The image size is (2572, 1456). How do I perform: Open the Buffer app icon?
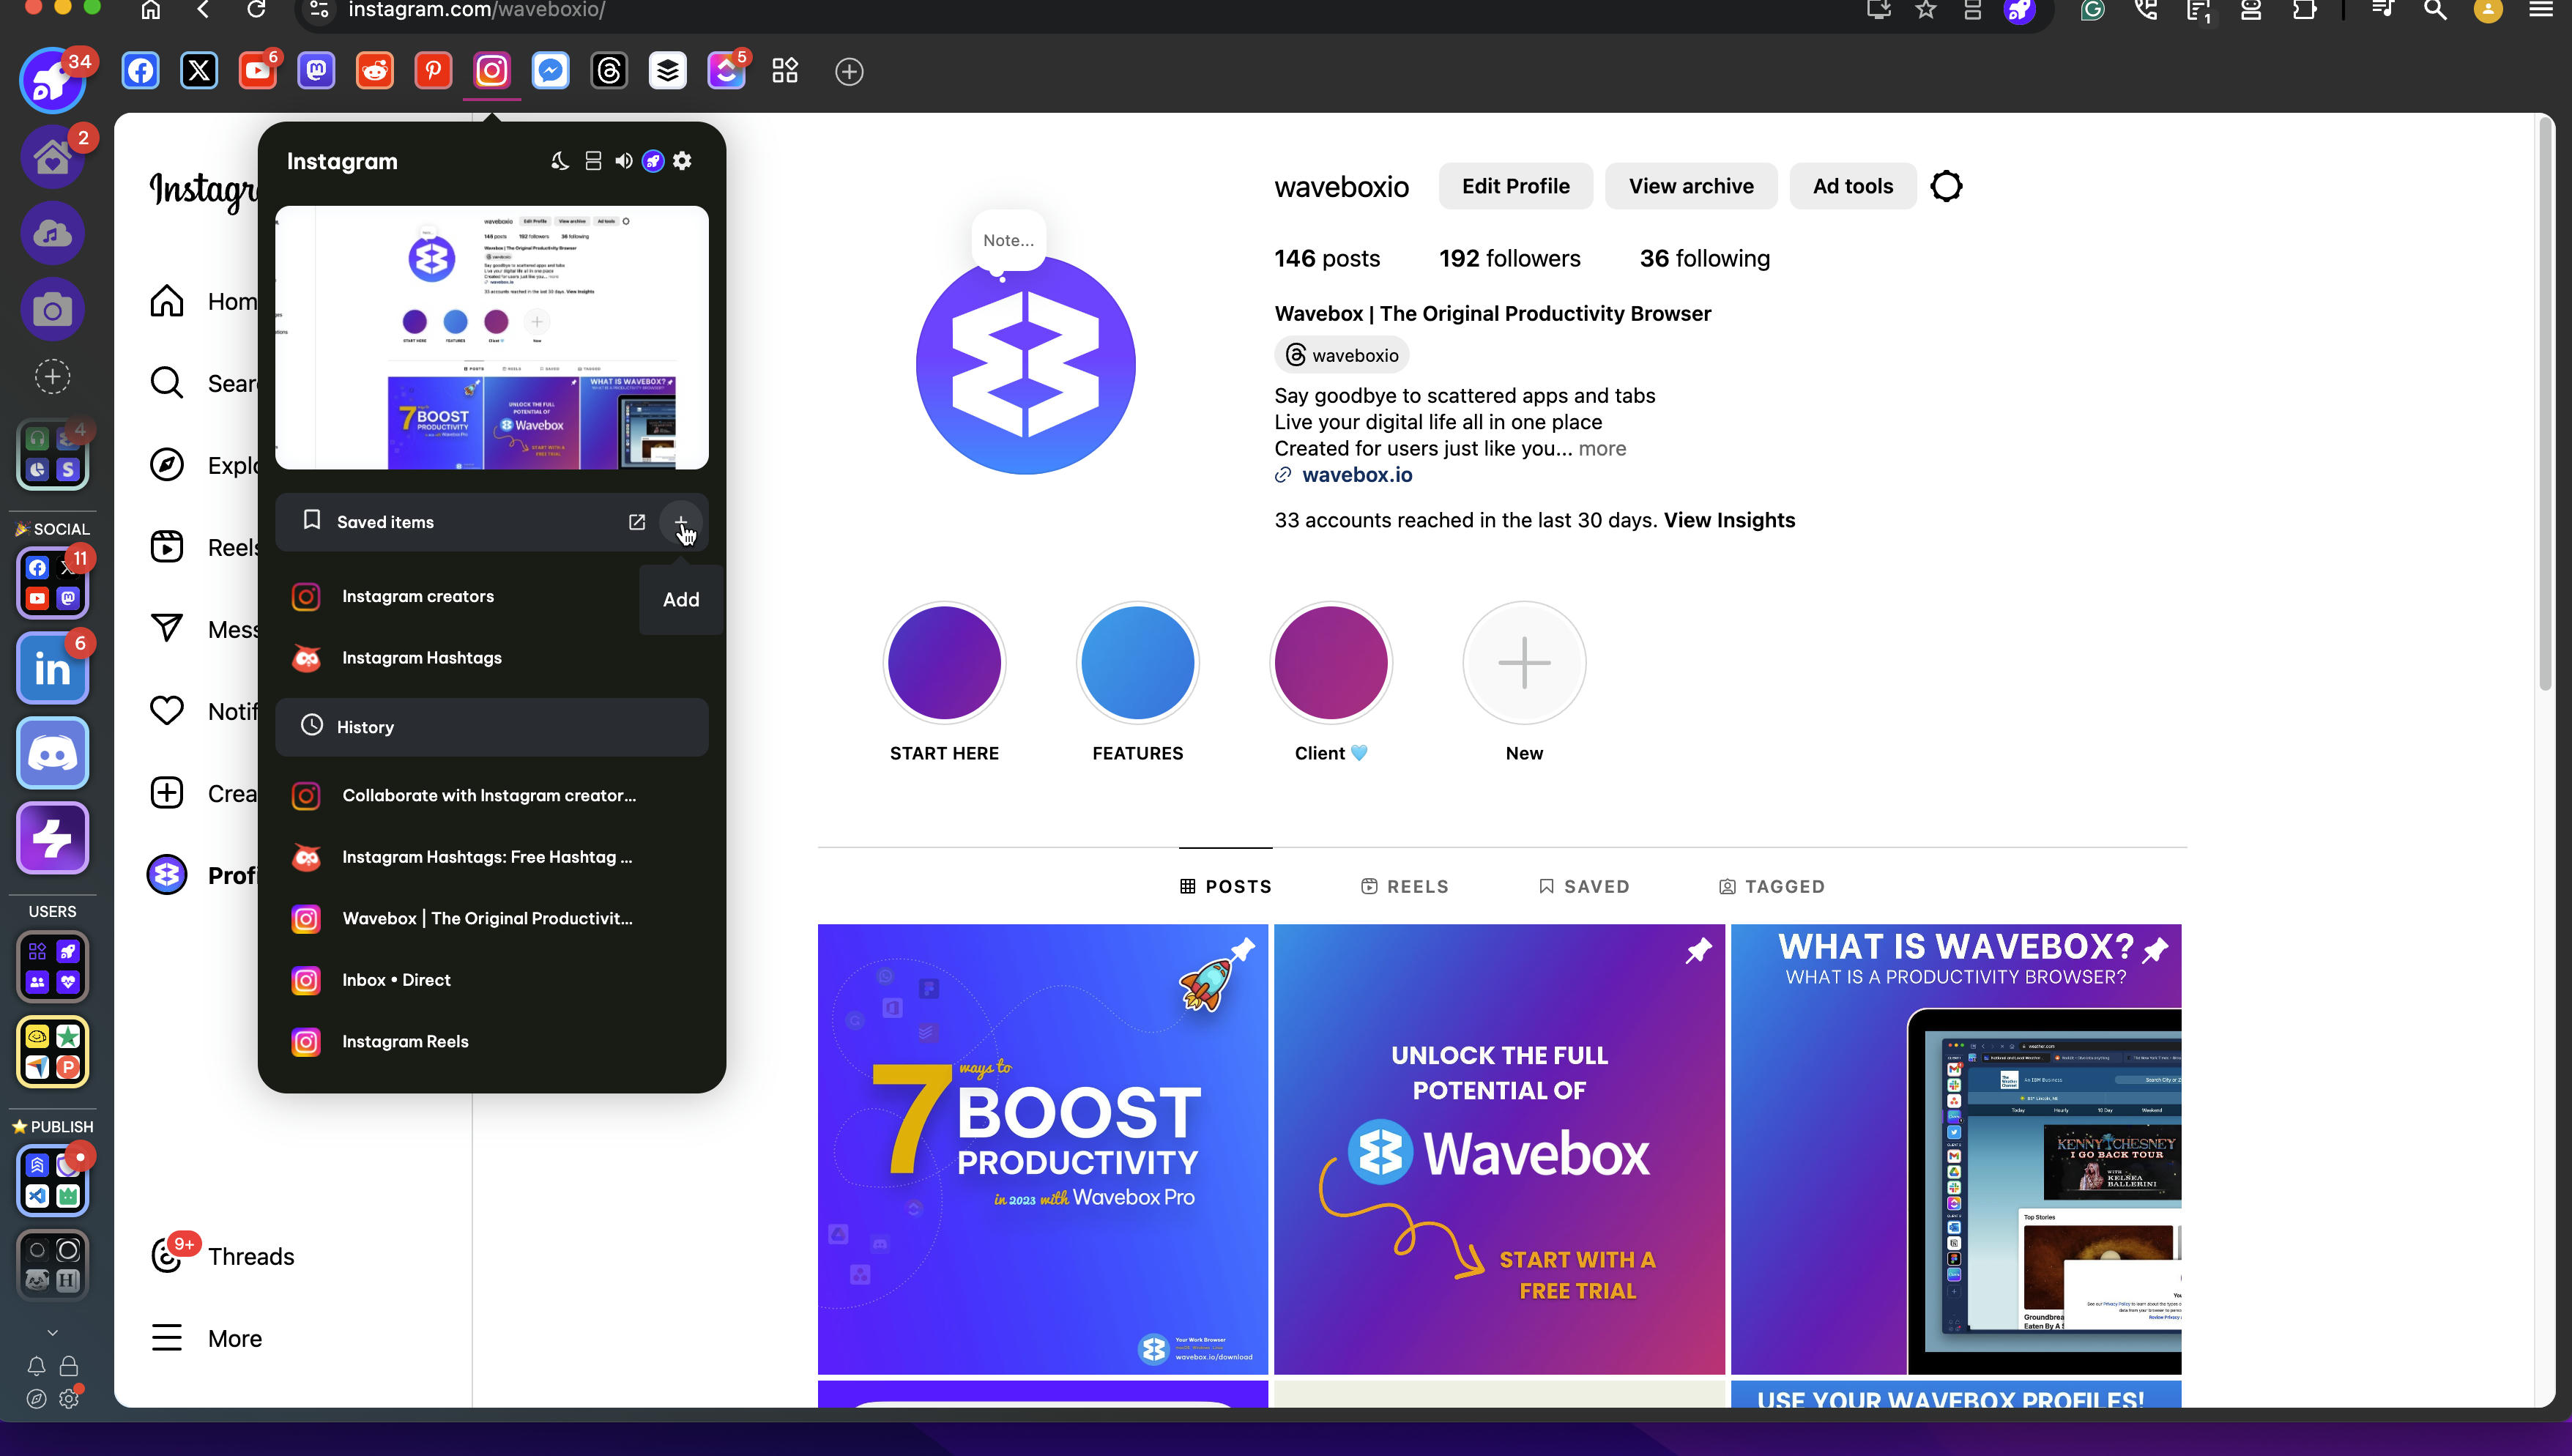[668, 71]
